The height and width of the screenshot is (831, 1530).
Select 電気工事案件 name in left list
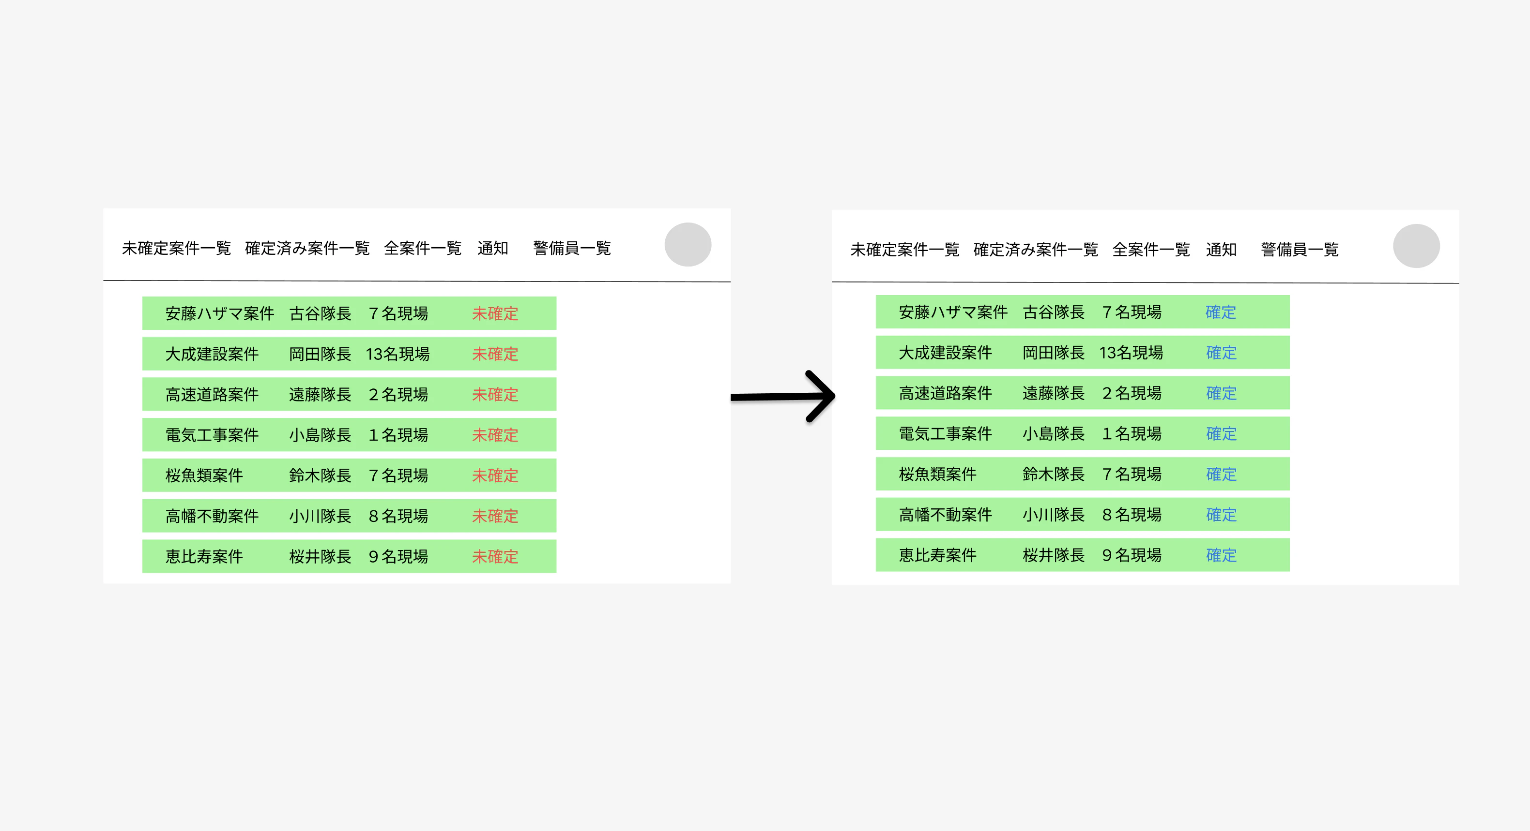[x=212, y=435]
